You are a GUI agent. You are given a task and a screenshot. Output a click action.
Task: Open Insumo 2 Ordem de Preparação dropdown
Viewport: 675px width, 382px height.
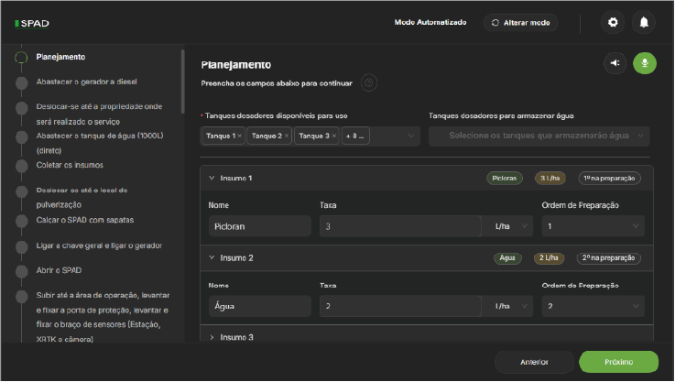(x=593, y=306)
